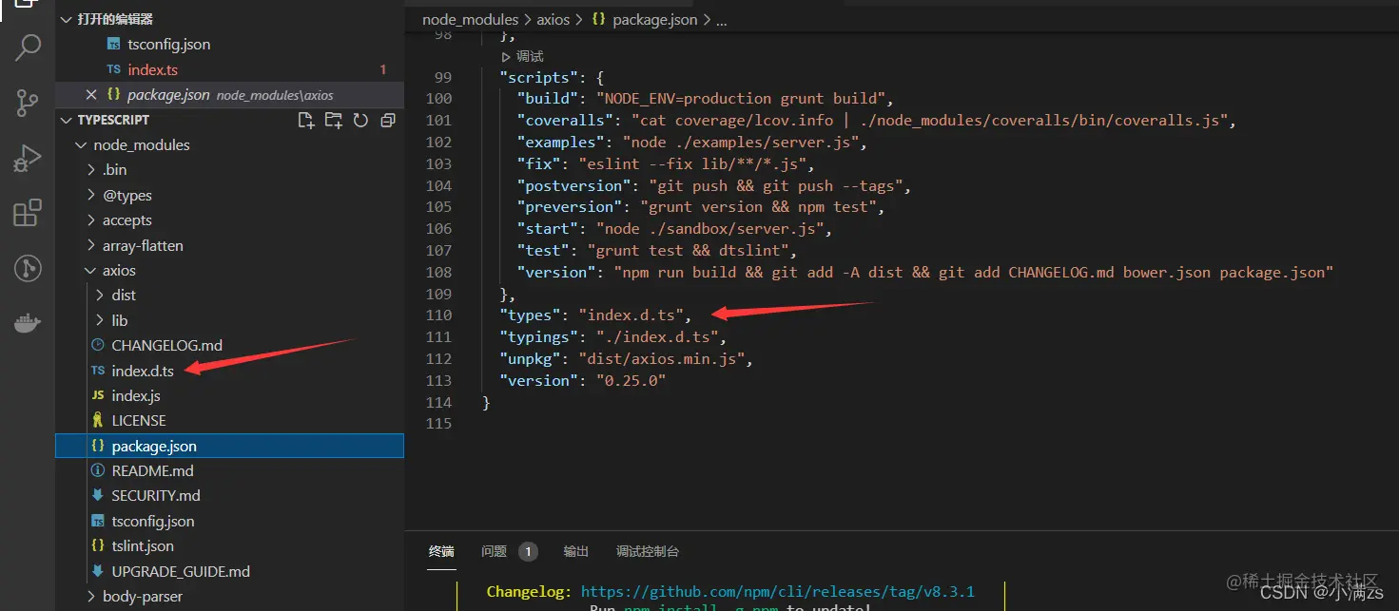Image resolution: width=1399 pixels, height=611 pixels.
Task: Click the "coveralls" script on line 101
Action: point(565,120)
